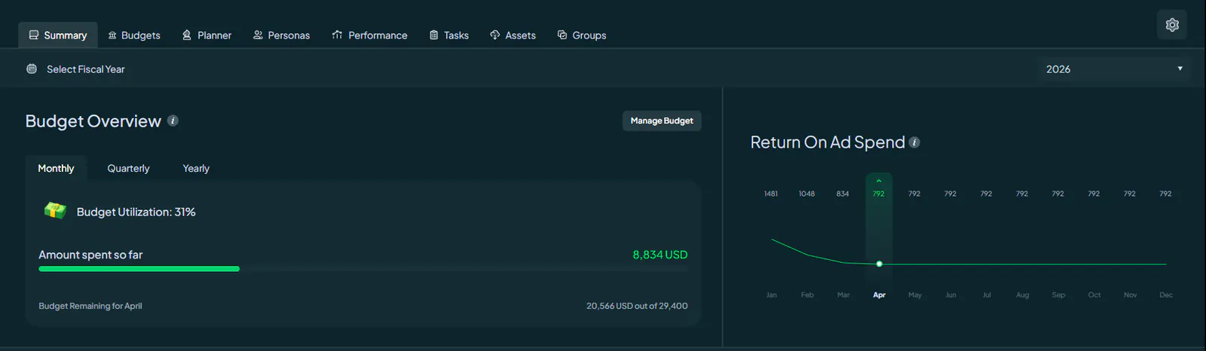1206x351 pixels.
Task: Switch to the Quarterly budget view
Action: point(128,168)
